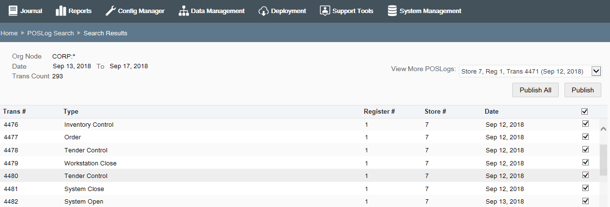Open the View More POSLogs dropdown
Image resolution: width=610 pixels, height=207 pixels.
530,71
